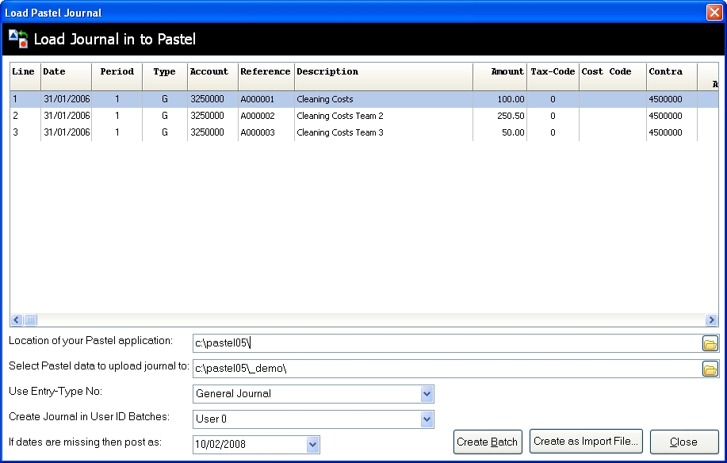727x463 pixels.
Task: Click the Account column header
Action: tap(212, 76)
